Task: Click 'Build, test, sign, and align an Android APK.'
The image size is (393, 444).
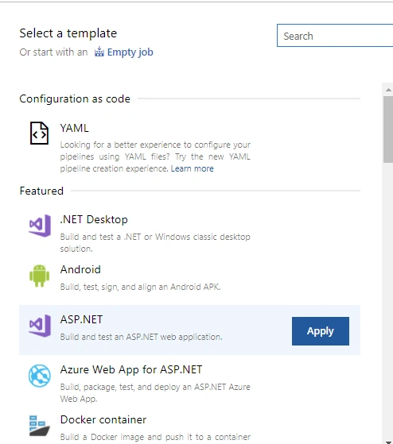Action: [x=140, y=287]
